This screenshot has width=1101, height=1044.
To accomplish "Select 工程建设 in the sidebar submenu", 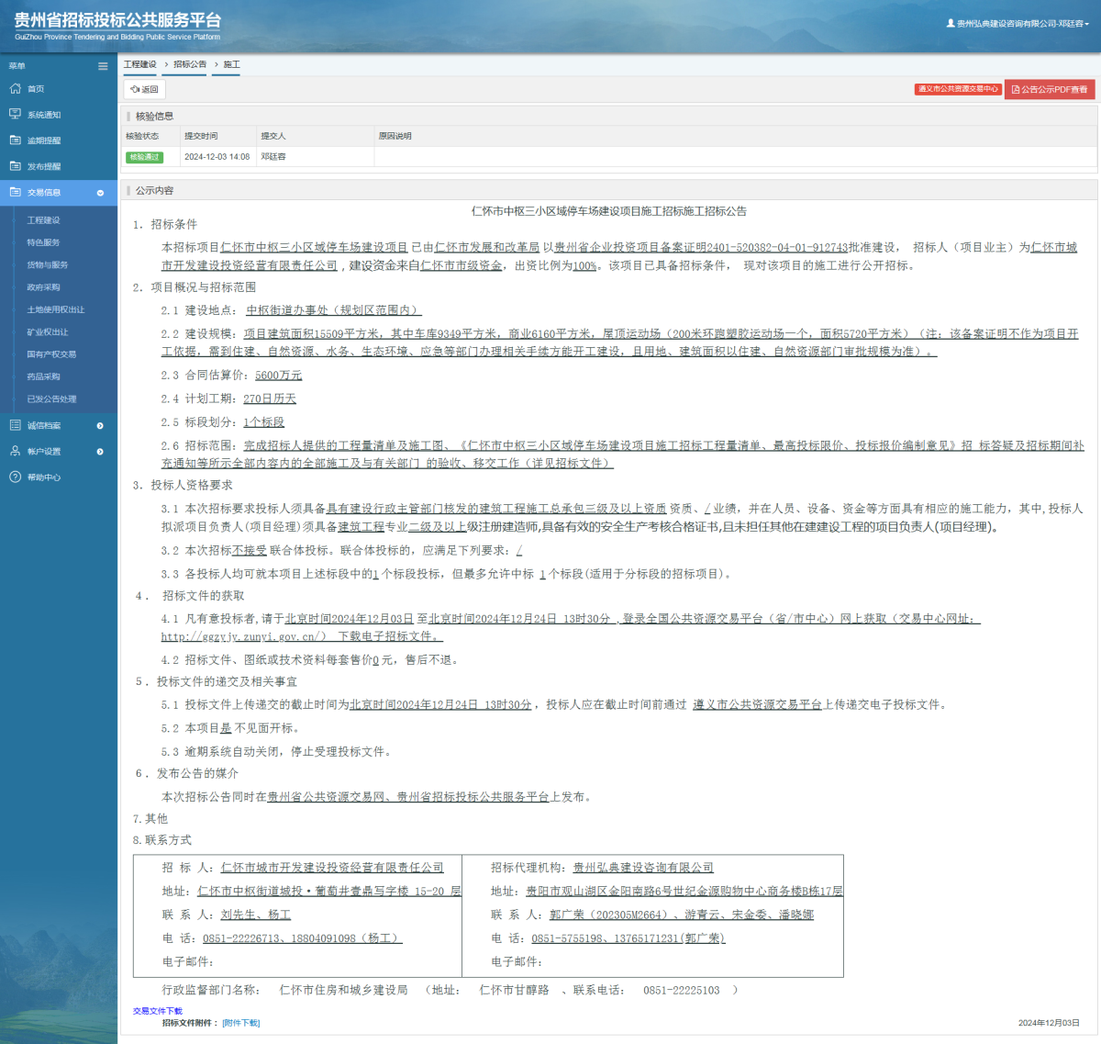I will 43,220.
